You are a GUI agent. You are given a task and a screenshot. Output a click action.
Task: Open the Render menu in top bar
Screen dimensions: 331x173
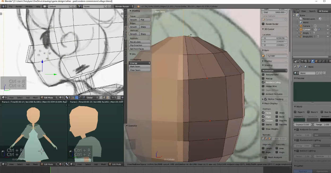[19, 6]
